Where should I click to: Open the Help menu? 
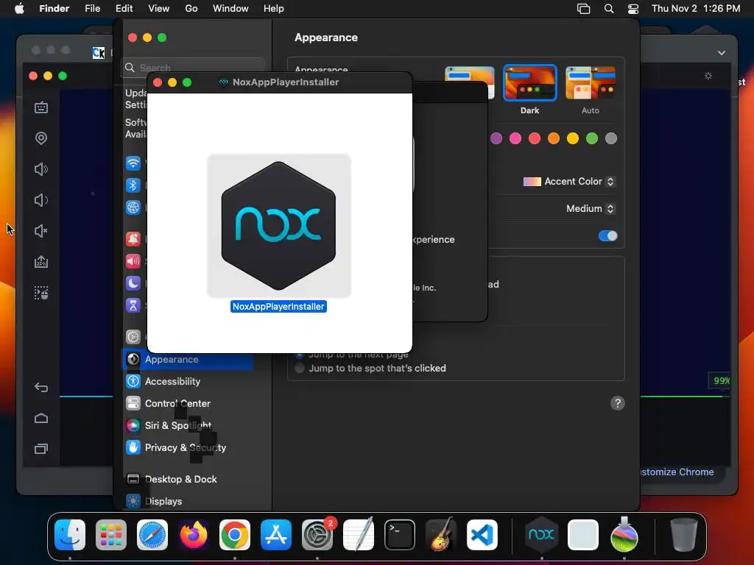coord(274,9)
